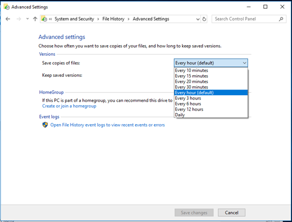
Task: Click the Cancel button
Action: 231,213
